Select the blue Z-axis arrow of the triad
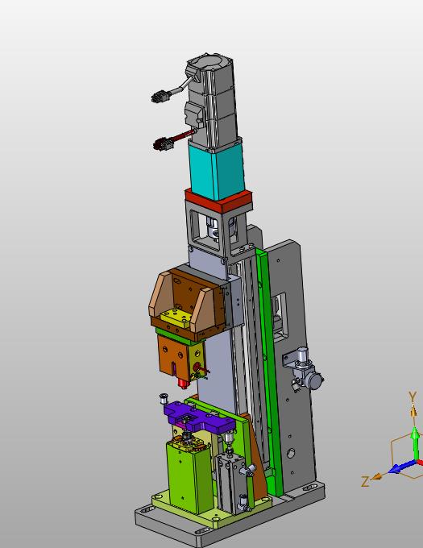The image size is (423, 548). (404, 467)
